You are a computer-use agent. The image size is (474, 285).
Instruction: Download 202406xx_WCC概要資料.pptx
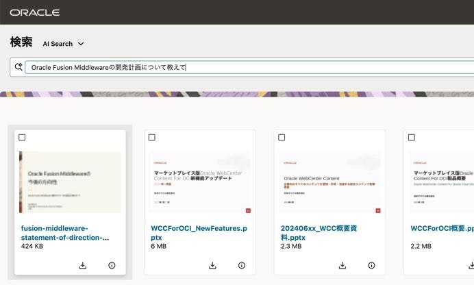(x=342, y=265)
